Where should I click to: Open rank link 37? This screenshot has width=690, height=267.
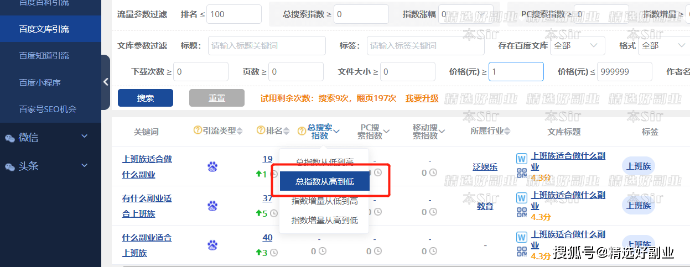267,198
